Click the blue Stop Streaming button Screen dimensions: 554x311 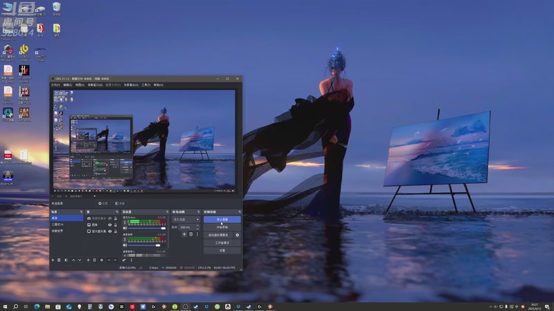222,219
